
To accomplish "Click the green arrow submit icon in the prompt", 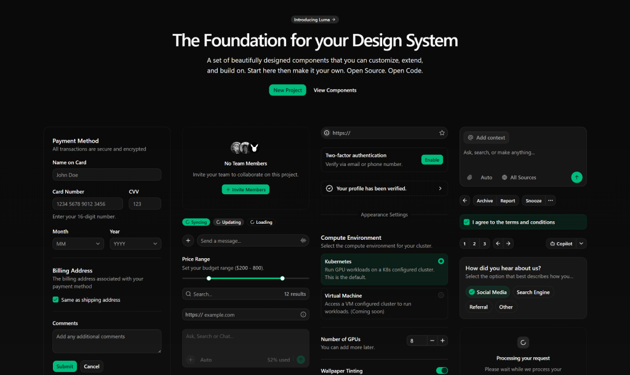I will [x=576, y=177].
